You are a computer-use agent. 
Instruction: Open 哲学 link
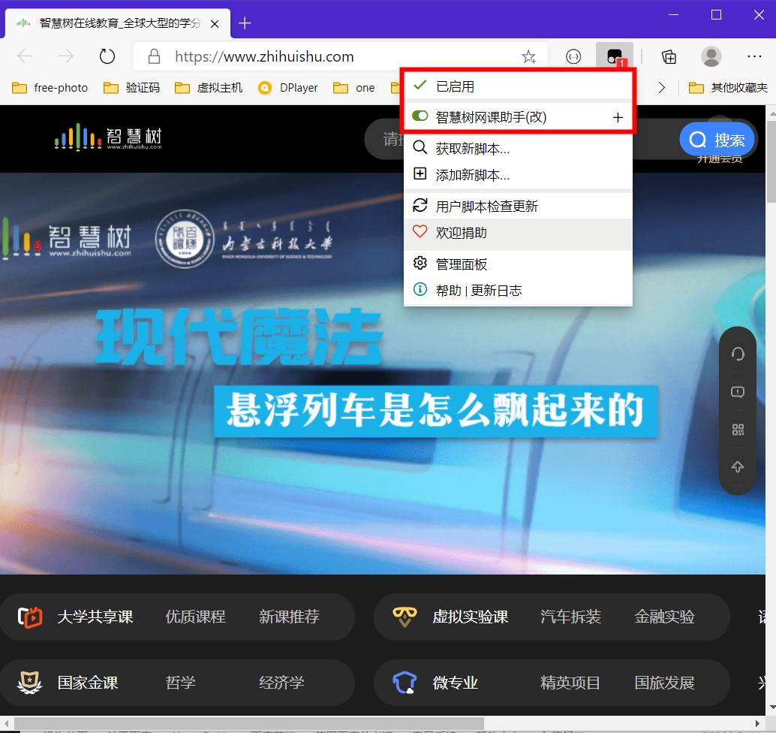pyautogui.click(x=180, y=683)
